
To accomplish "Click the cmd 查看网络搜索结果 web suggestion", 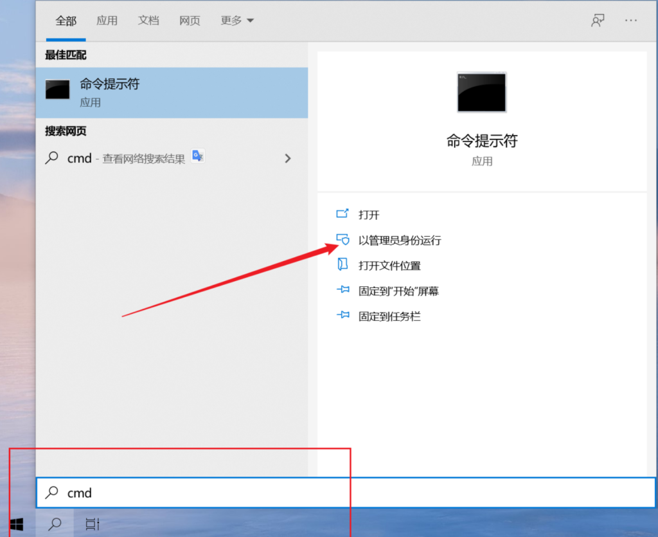I will click(125, 158).
